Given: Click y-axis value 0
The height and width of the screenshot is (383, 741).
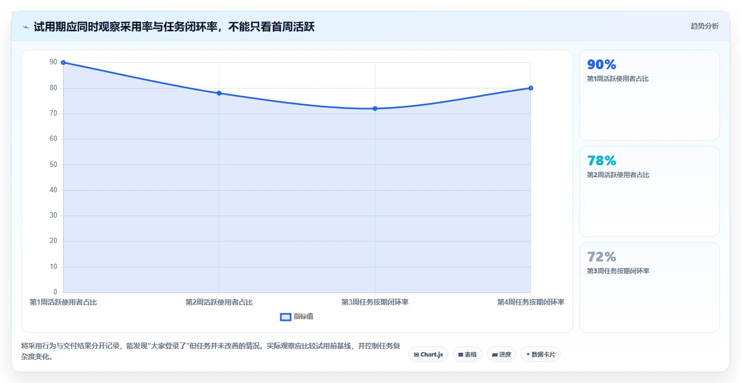Looking at the screenshot, I should (55, 292).
